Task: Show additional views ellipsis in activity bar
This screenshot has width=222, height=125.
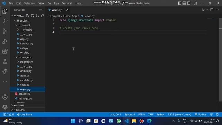Action: coord(5,81)
